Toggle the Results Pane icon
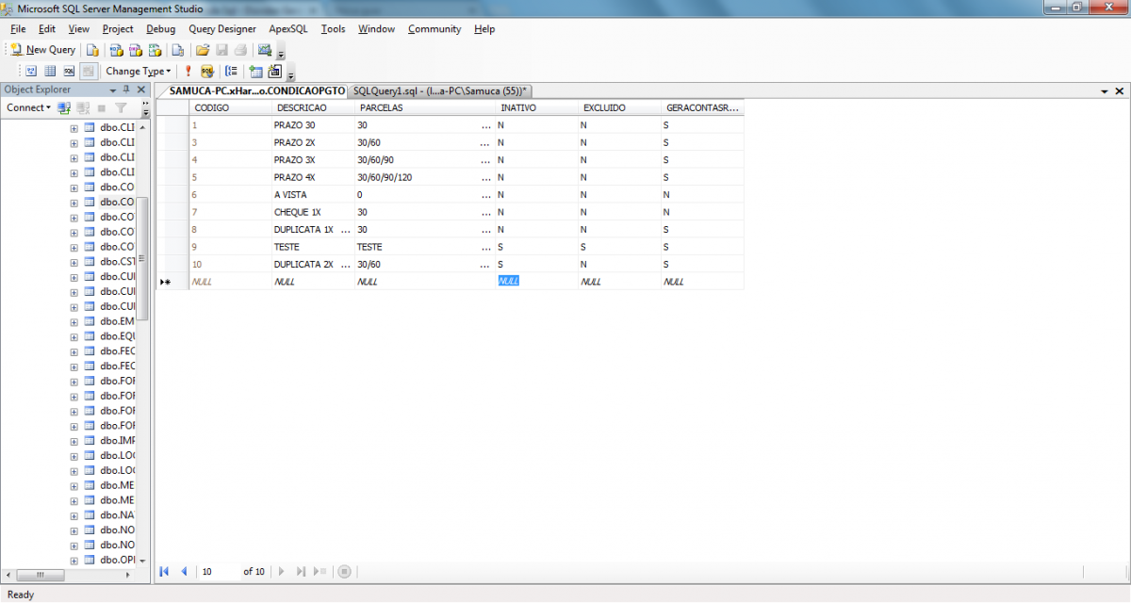 88,71
